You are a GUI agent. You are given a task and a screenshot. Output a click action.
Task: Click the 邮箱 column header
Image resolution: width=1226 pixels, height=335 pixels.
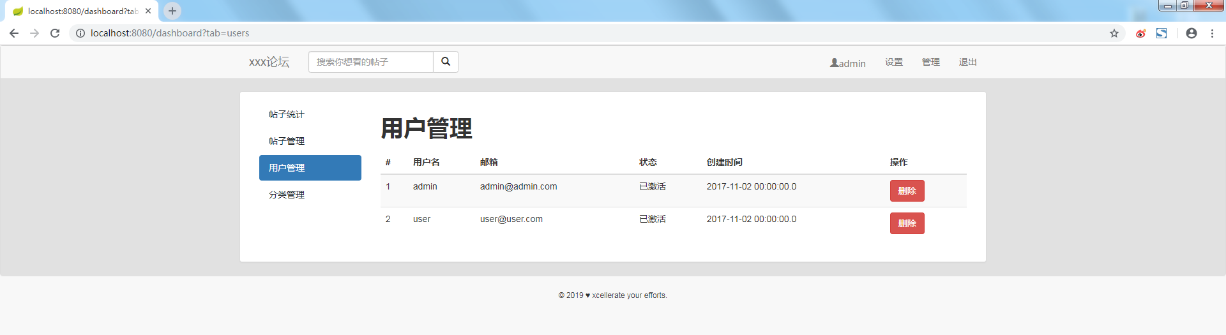coord(488,162)
